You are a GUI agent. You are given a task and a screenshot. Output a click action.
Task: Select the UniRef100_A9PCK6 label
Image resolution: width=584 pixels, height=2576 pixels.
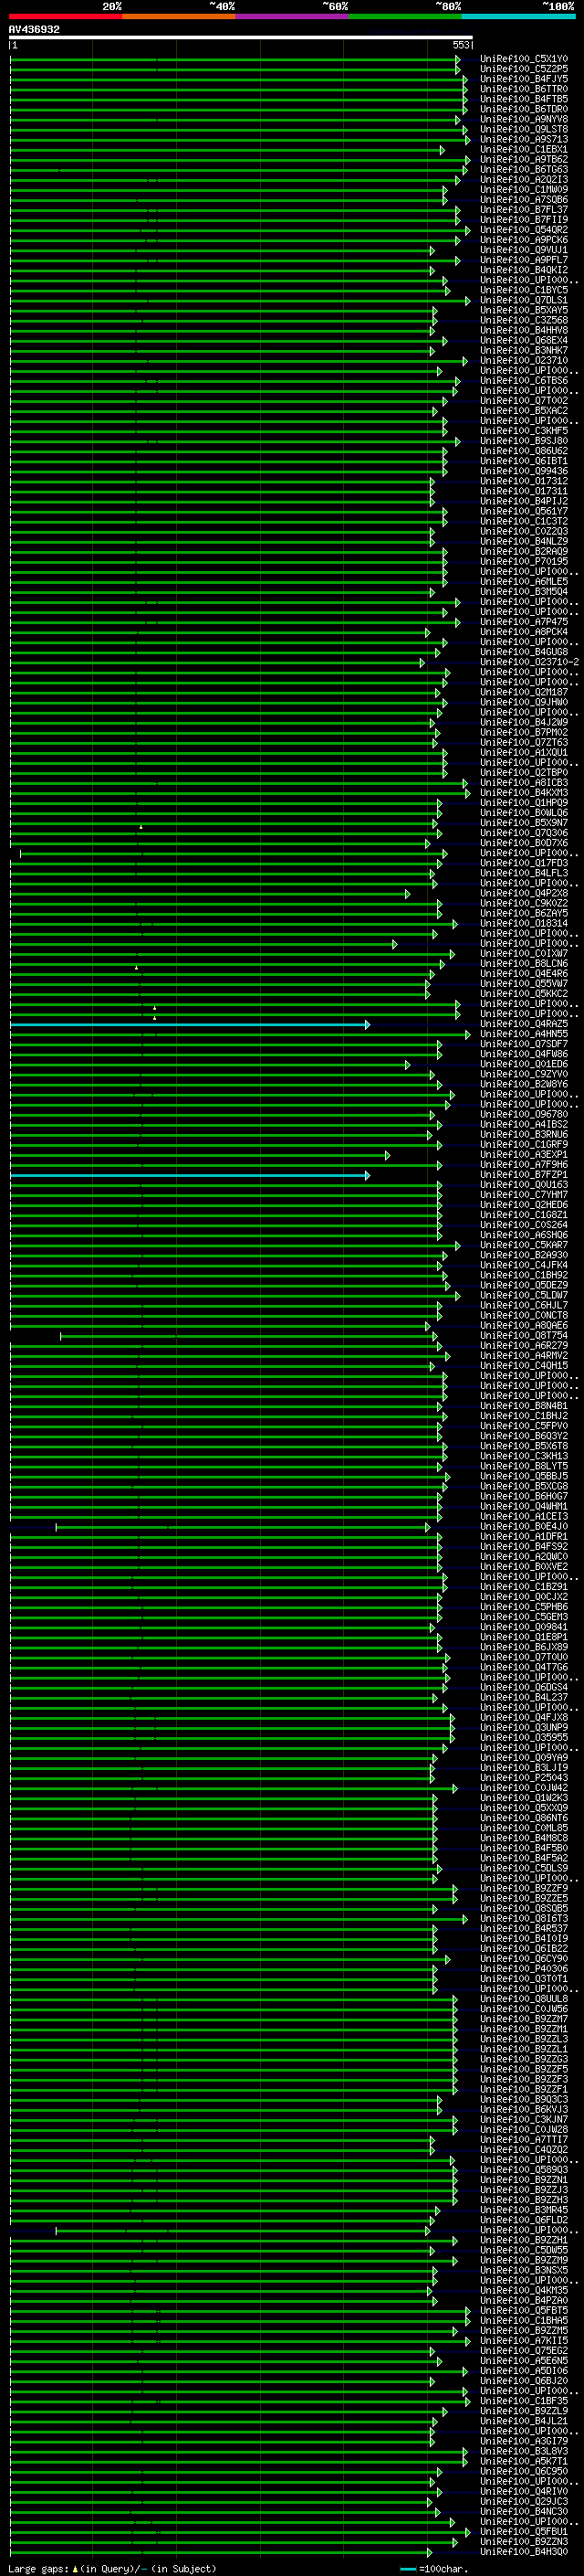coord(524,240)
